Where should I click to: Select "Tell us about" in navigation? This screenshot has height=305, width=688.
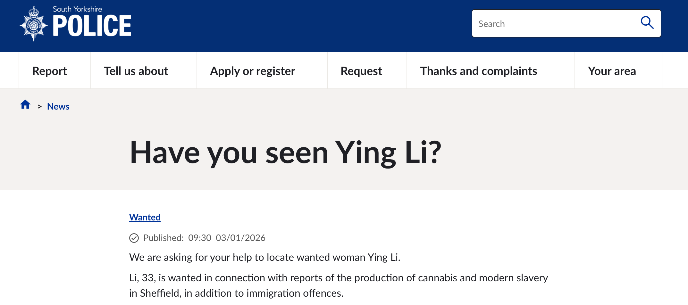coord(136,71)
